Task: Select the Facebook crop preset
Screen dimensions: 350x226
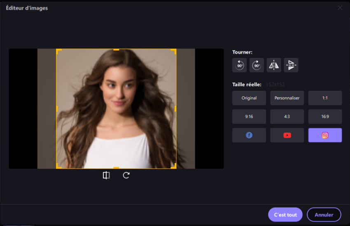Action: (249, 135)
